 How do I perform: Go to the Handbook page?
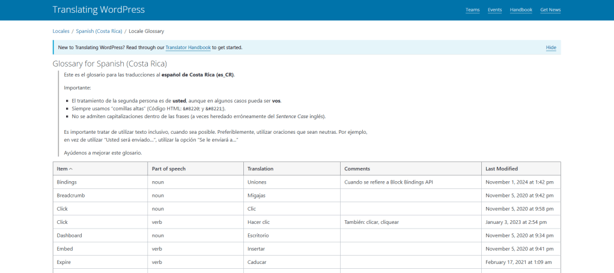coord(521,10)
